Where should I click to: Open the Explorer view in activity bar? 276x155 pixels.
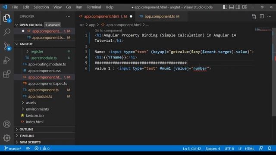point(7,18)
